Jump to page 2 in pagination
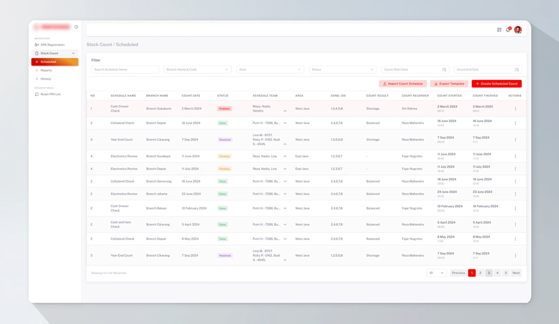 480,273
